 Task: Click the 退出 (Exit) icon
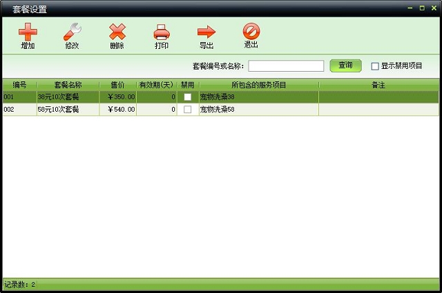click(251, 32)
